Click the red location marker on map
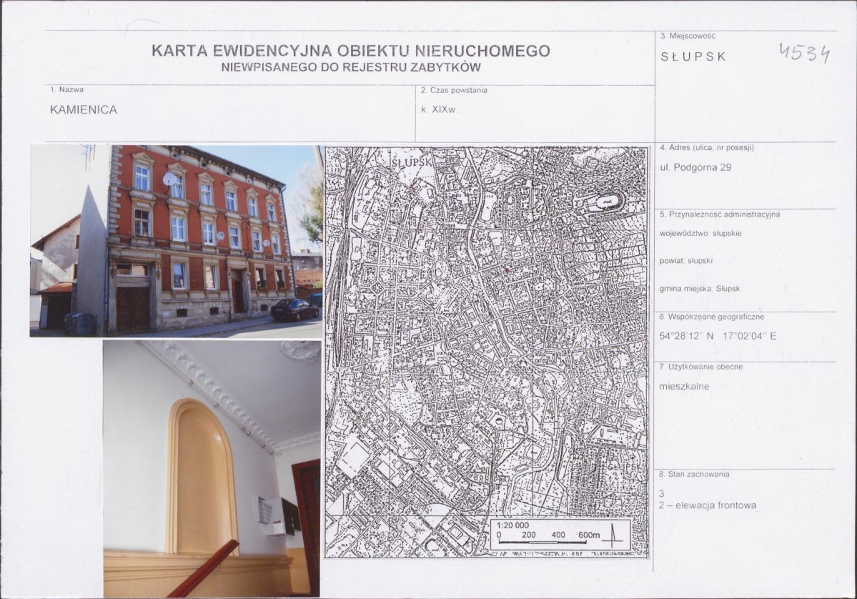 [x=507, y=270]
